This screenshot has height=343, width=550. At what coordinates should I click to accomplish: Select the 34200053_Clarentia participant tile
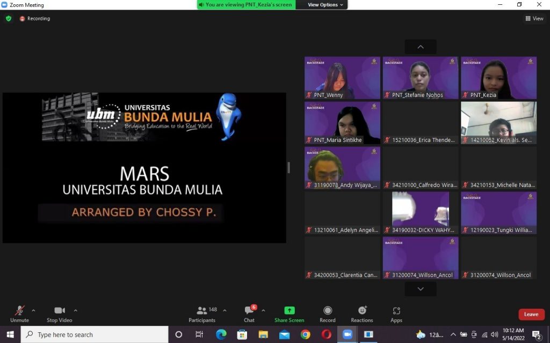(x=342, y=258)
